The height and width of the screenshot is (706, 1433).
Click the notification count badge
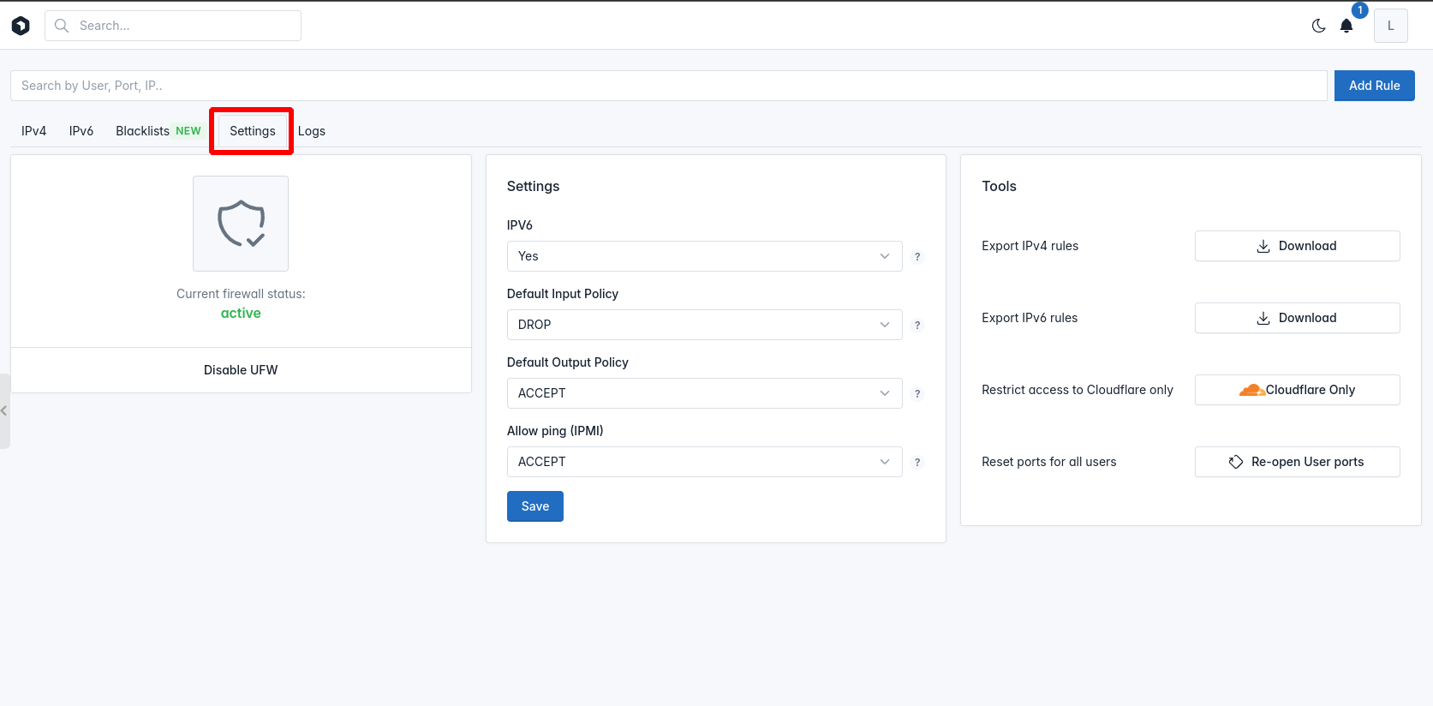click(1359, 10)
